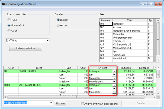The width and height of the screenshot is (164, 109).
Task: Select the Afsnit radio option
Action: click(9, 31)
